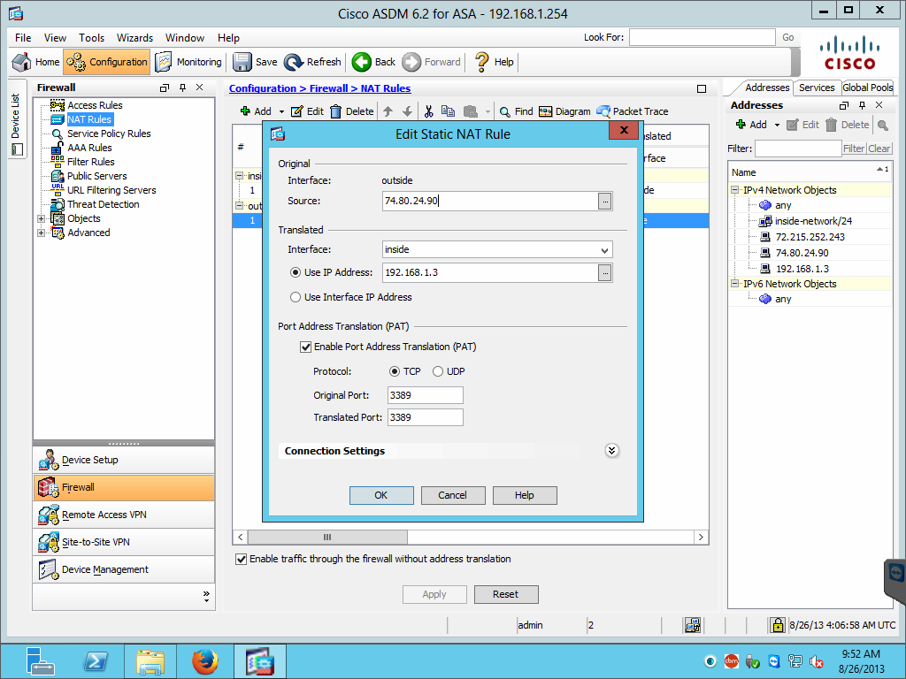Viewport: 906px width, 679px height.
Task: Open PowerShell from the taskbar
Action: 96,661
